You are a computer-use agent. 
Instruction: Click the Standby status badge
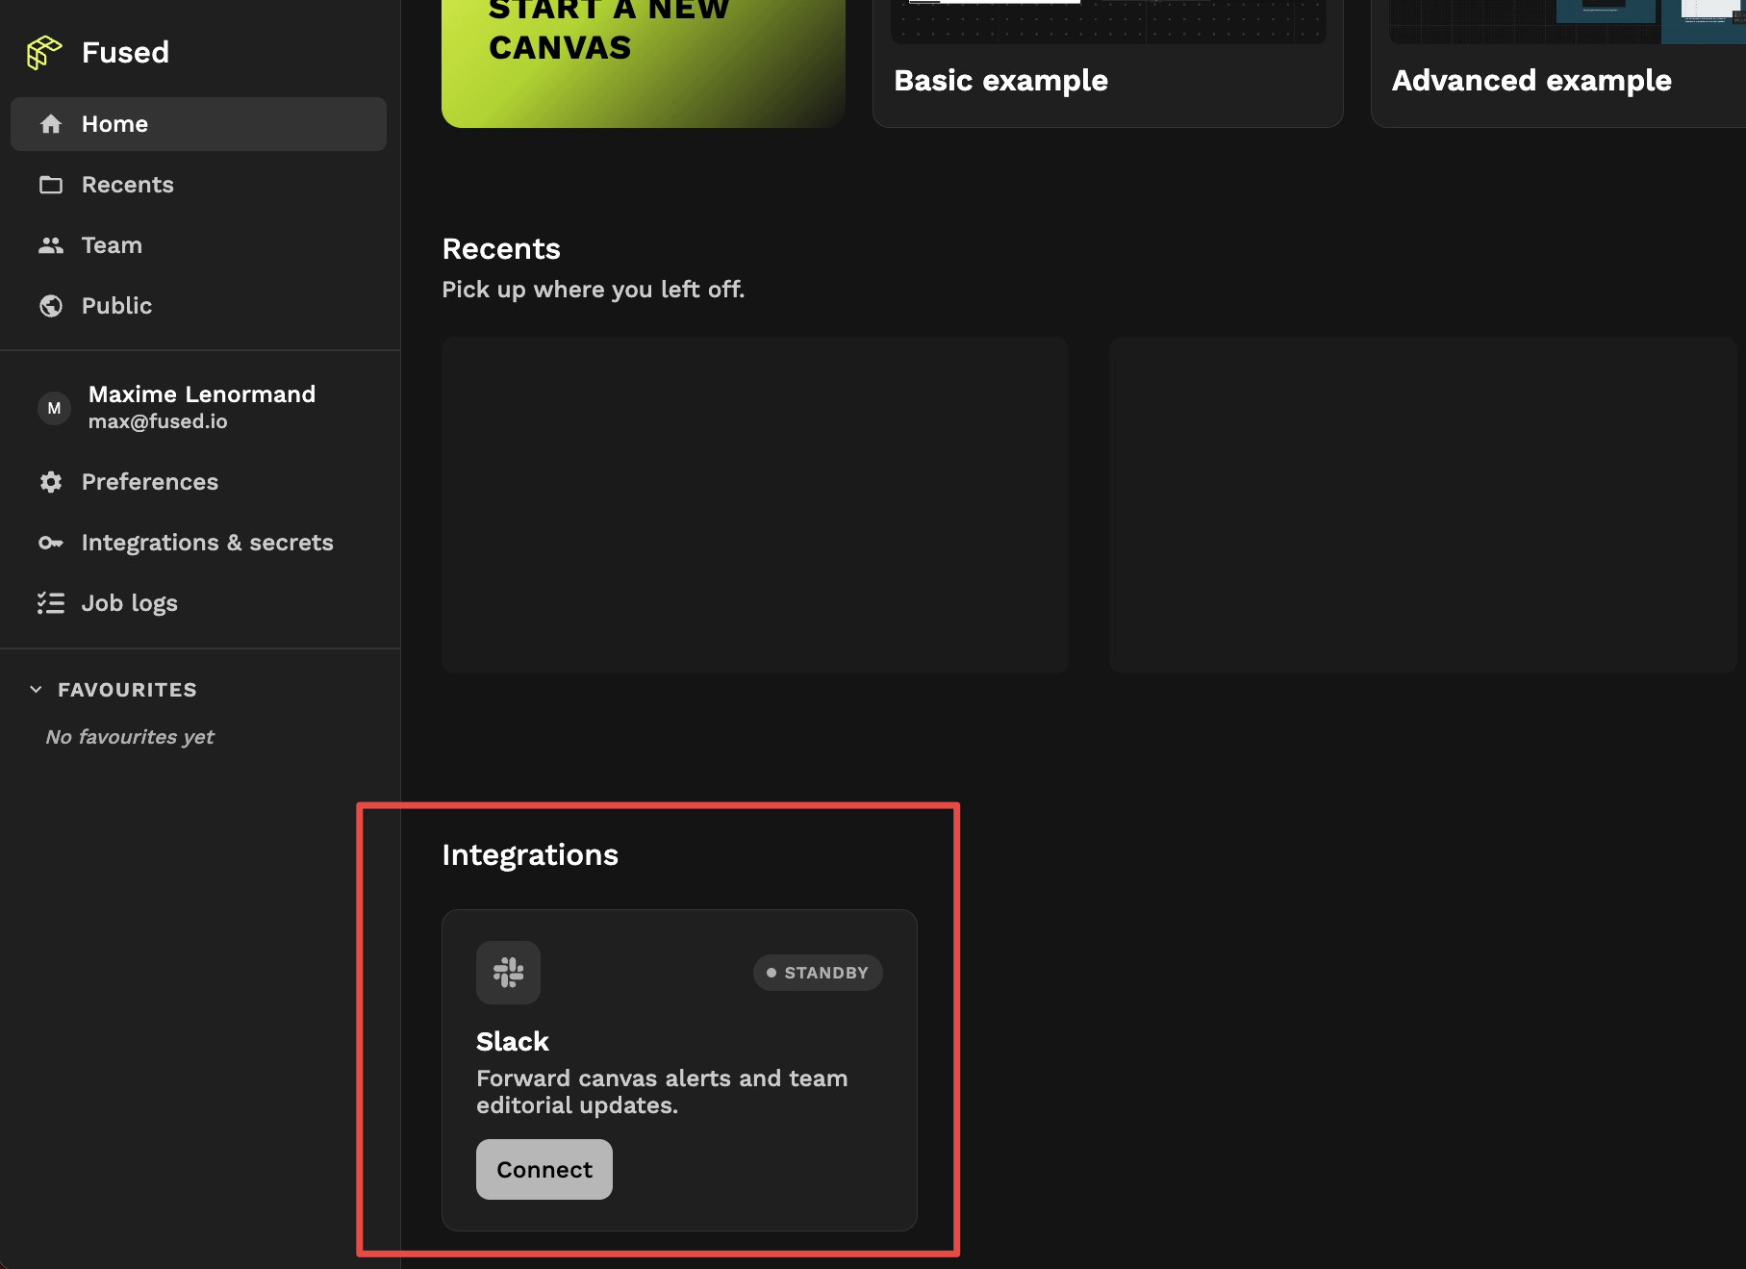pos(818,973)
